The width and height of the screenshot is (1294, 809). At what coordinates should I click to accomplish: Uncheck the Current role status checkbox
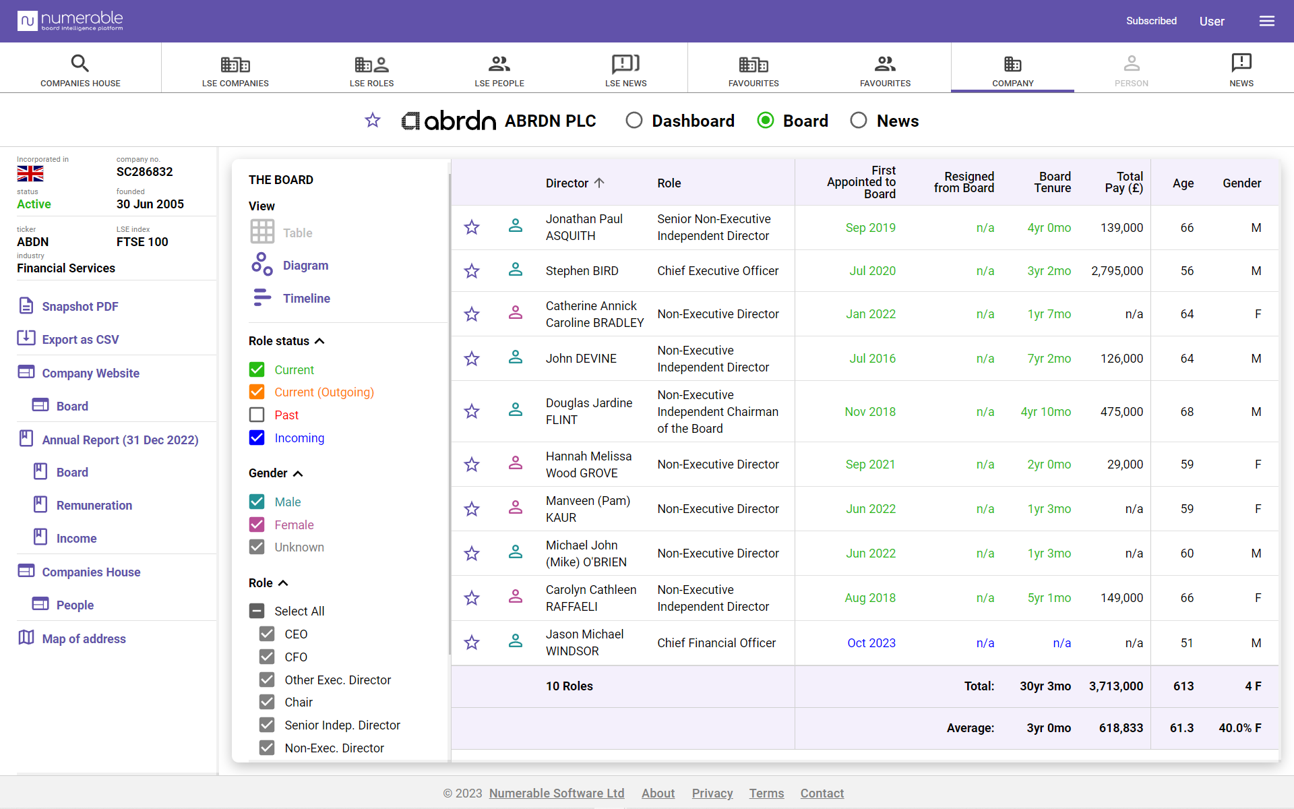(x=257, y=369)
